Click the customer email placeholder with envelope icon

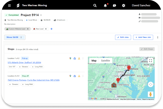[x=149, y=18]
